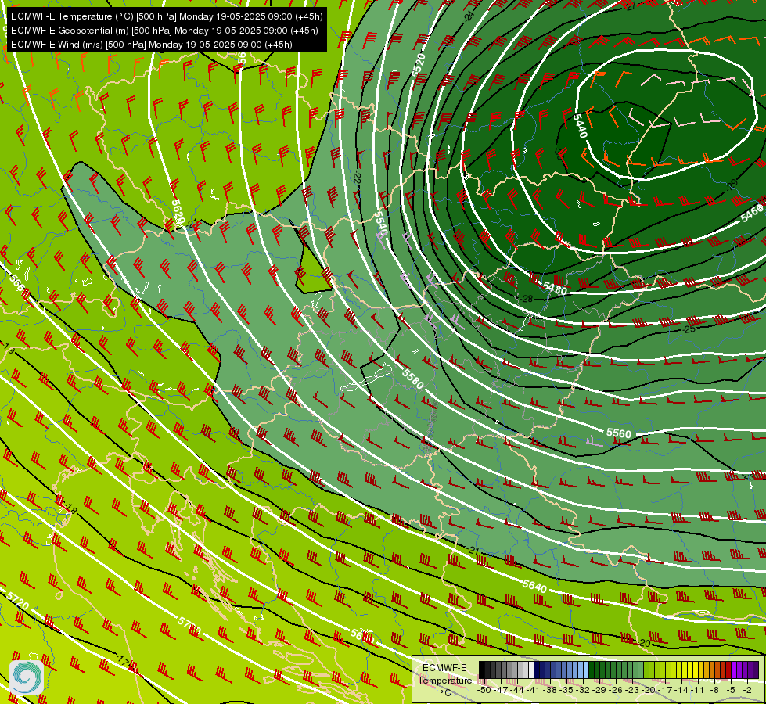Screen dimensions: 766x704
Task: Click the 5580 geopotential contour label
Action: (413, 379)
